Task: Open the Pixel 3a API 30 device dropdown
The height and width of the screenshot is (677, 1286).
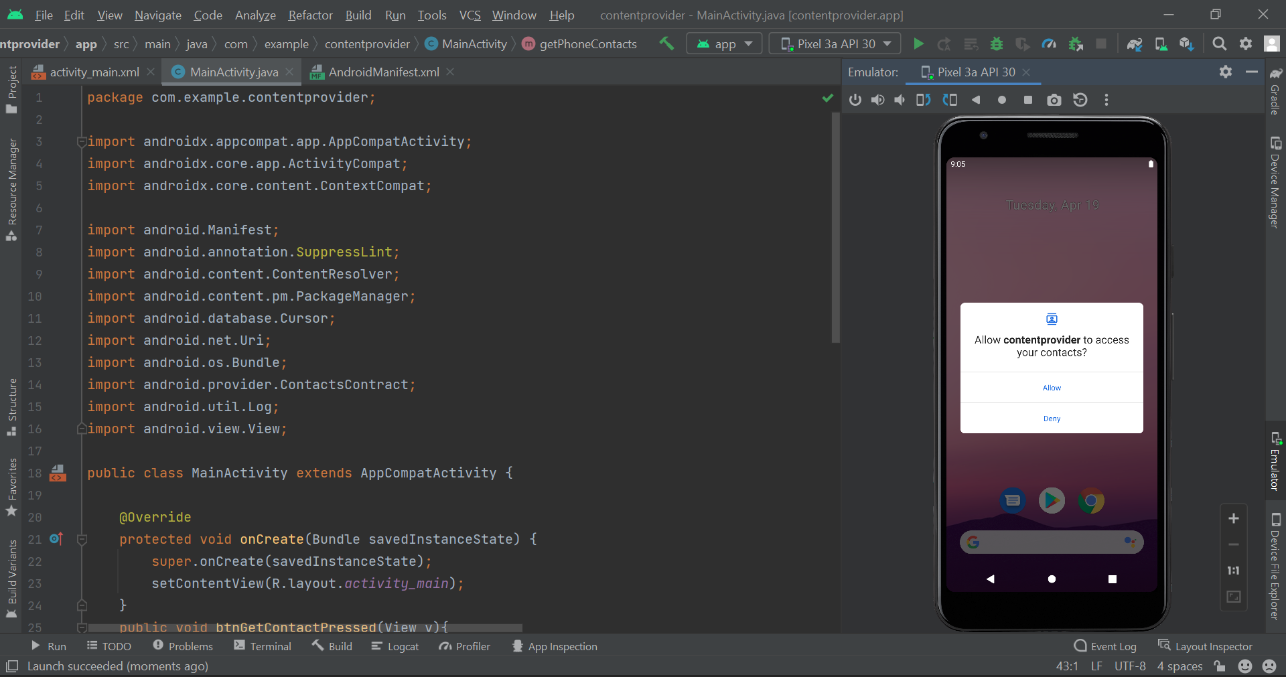Action: pos(834,44)
